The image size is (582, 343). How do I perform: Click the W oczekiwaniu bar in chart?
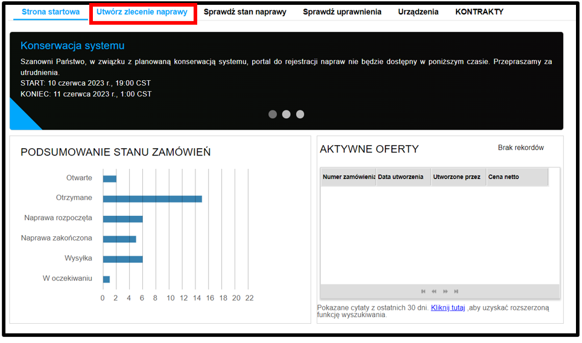click(x=106, y=279)
